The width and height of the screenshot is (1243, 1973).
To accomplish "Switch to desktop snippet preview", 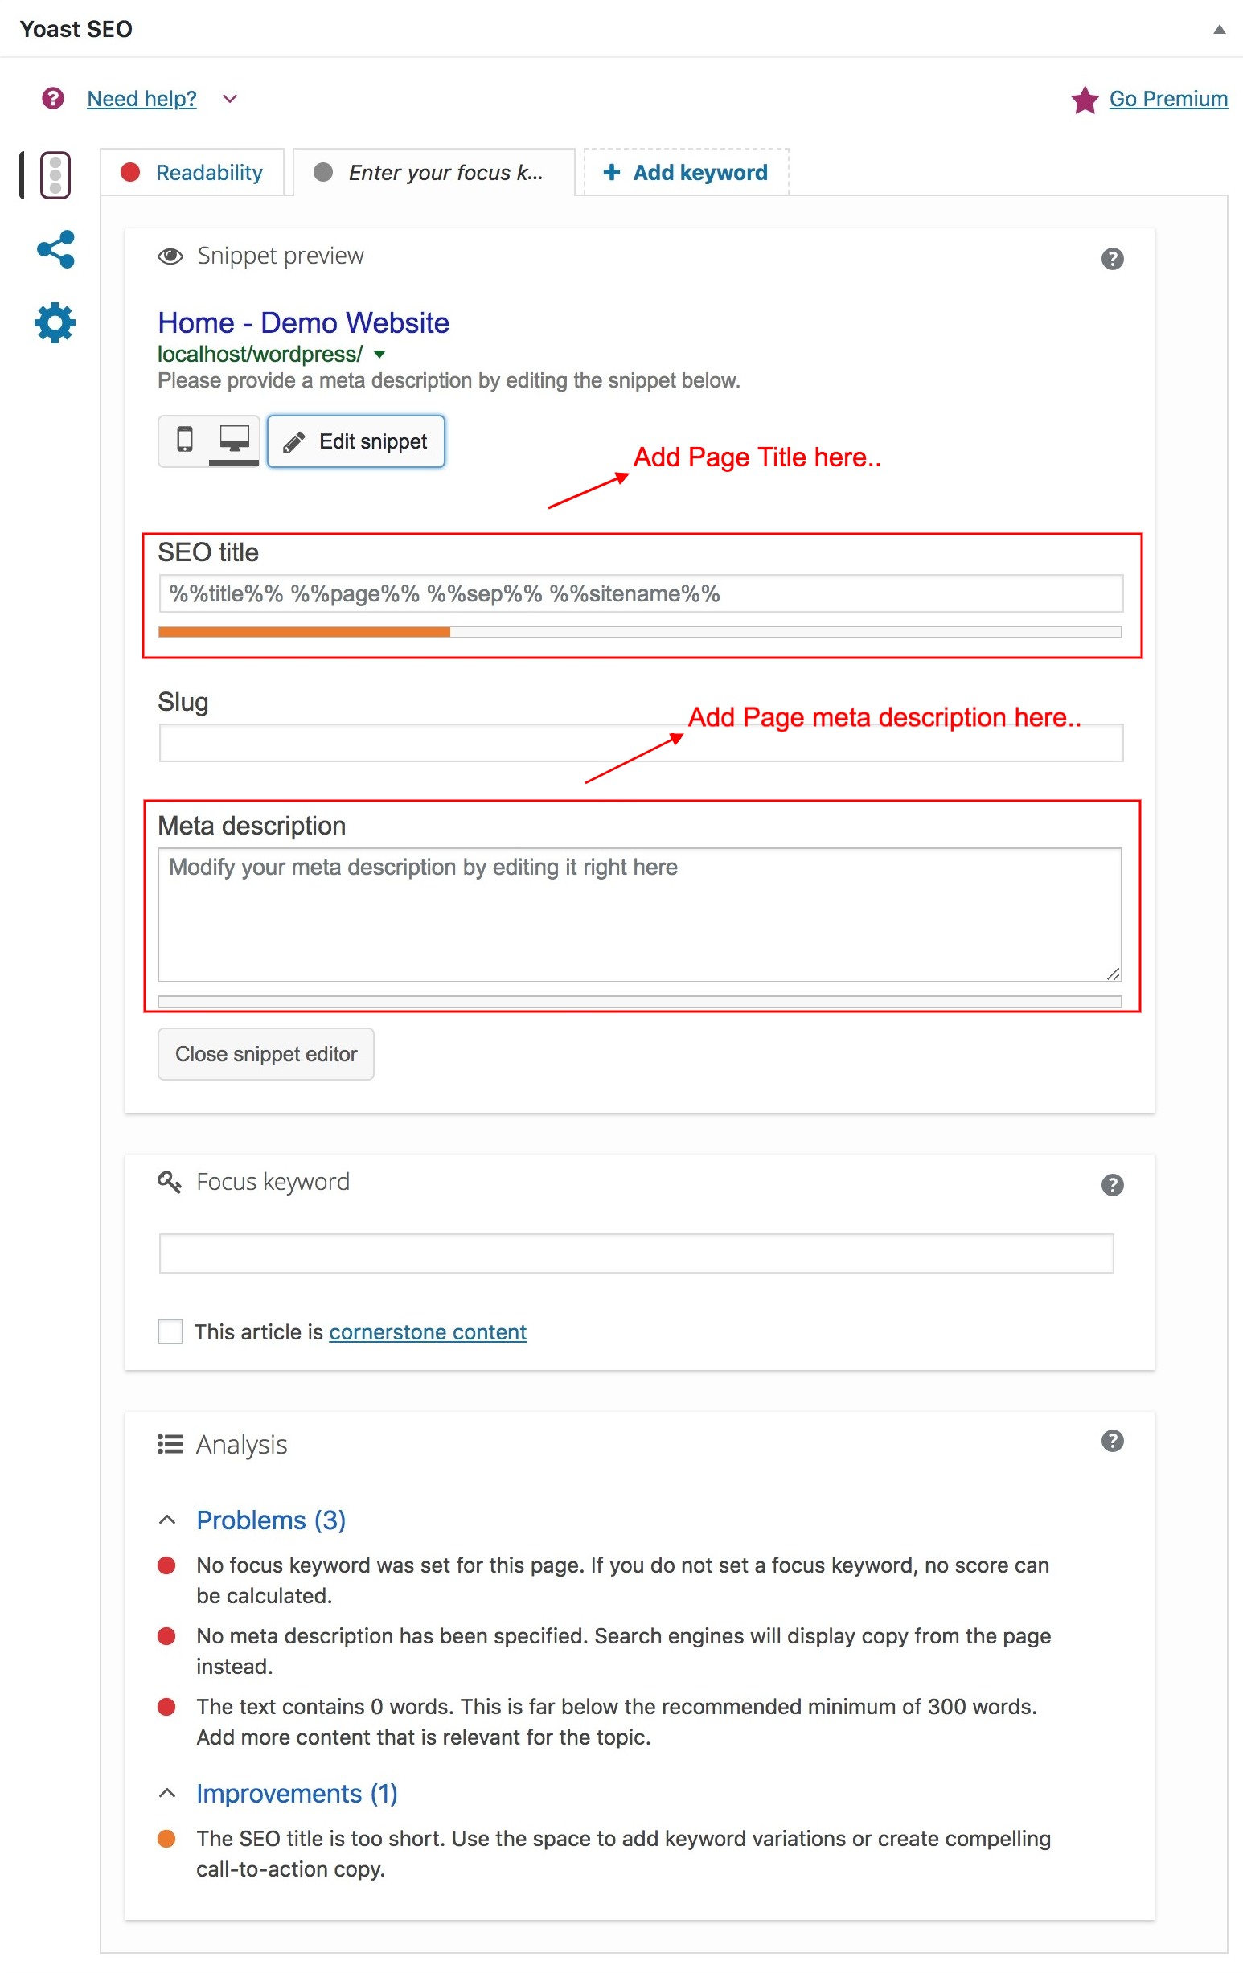I will 234,441.
